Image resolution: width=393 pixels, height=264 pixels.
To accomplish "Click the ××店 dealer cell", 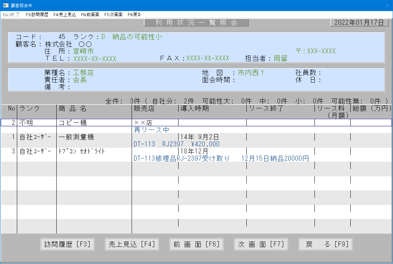I will (143, 122).
